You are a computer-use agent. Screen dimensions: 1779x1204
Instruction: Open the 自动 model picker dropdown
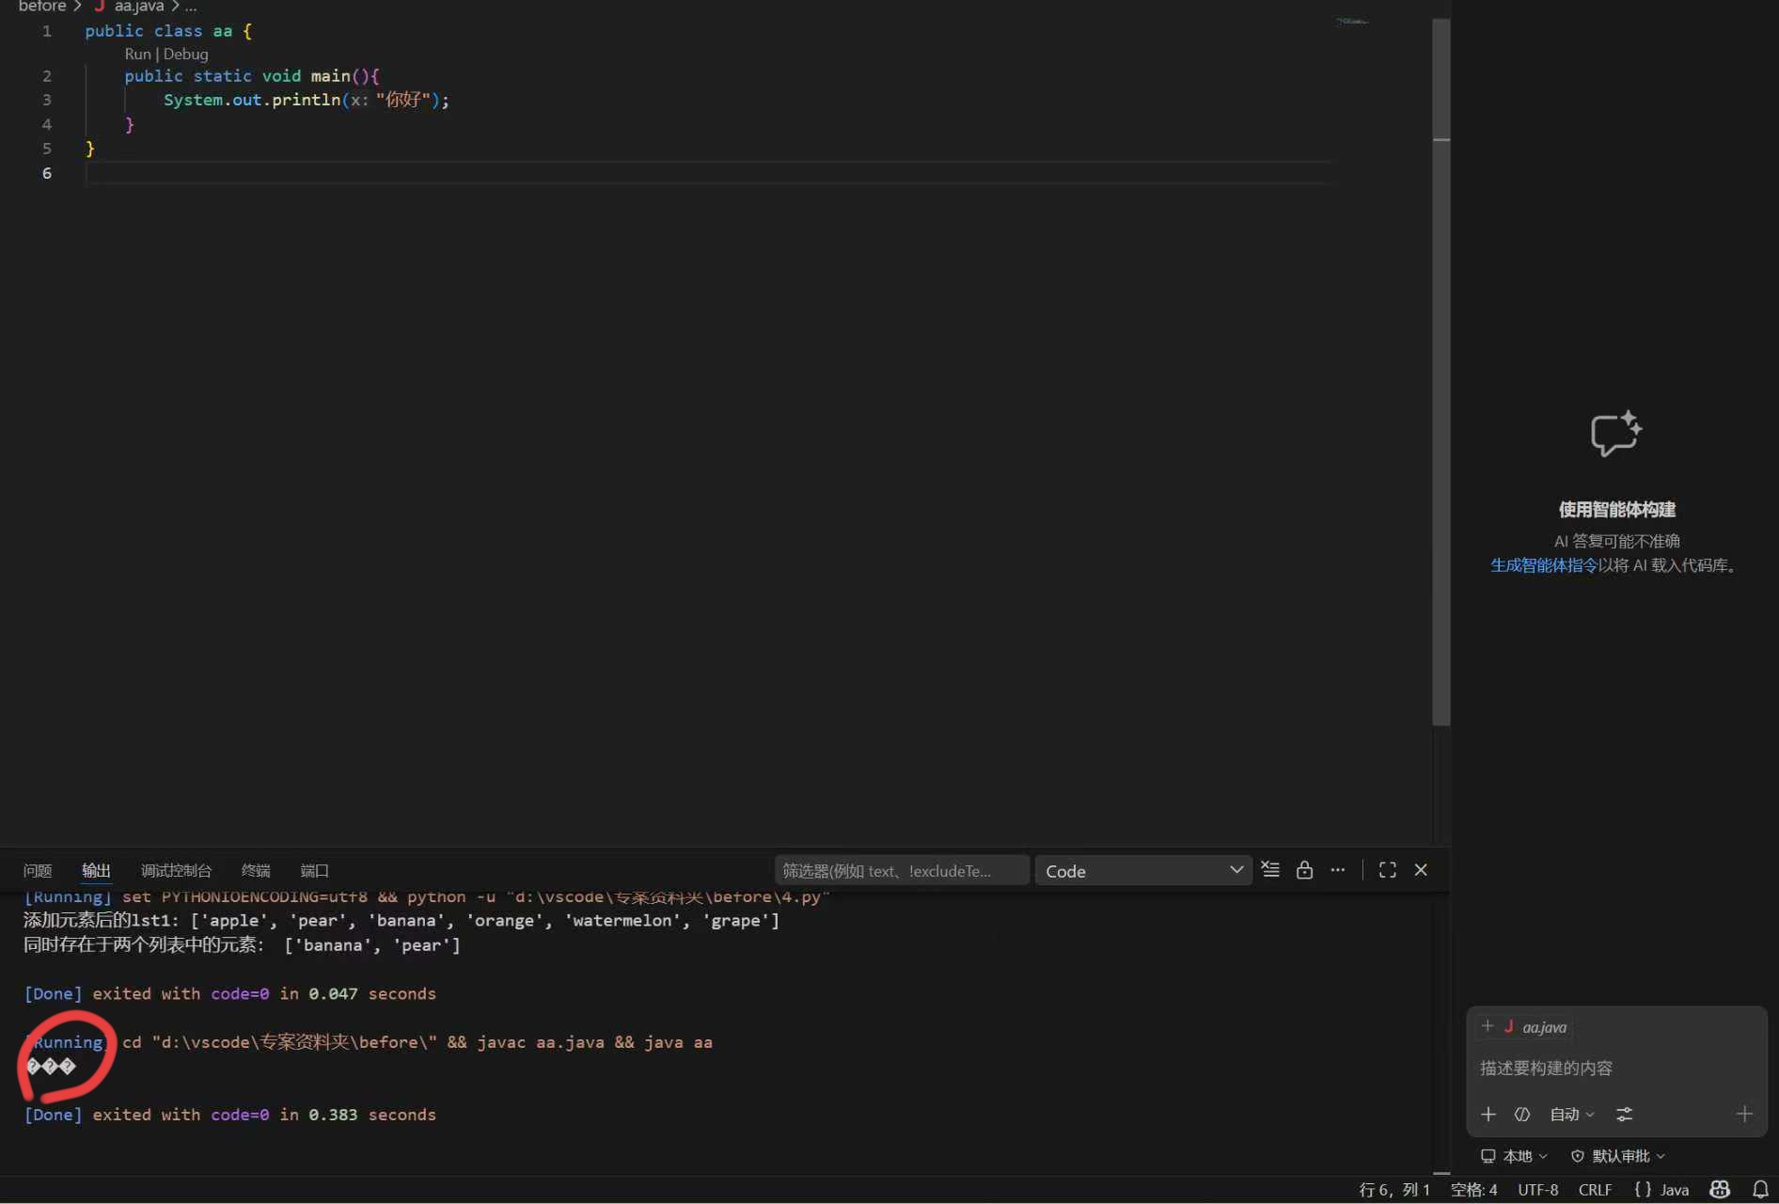point(1572,1115)
